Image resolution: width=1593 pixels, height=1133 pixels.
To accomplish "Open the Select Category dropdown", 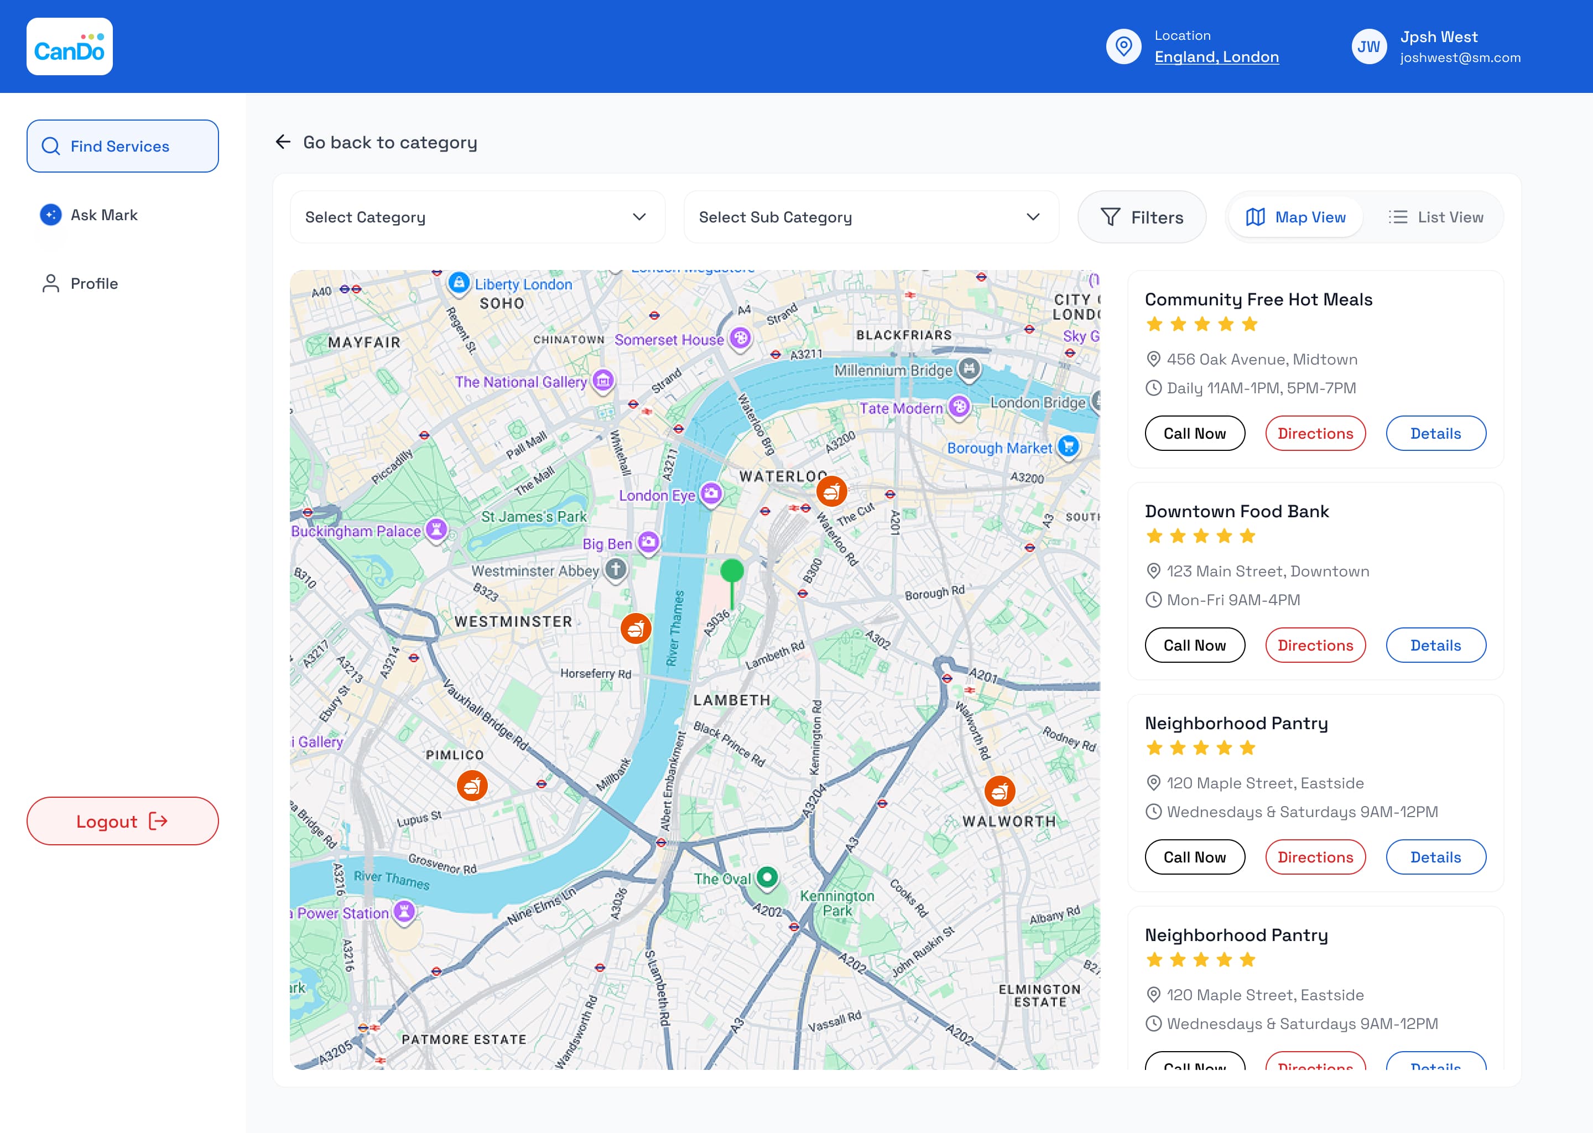I will pyautogui.click(x=478, y=217).
